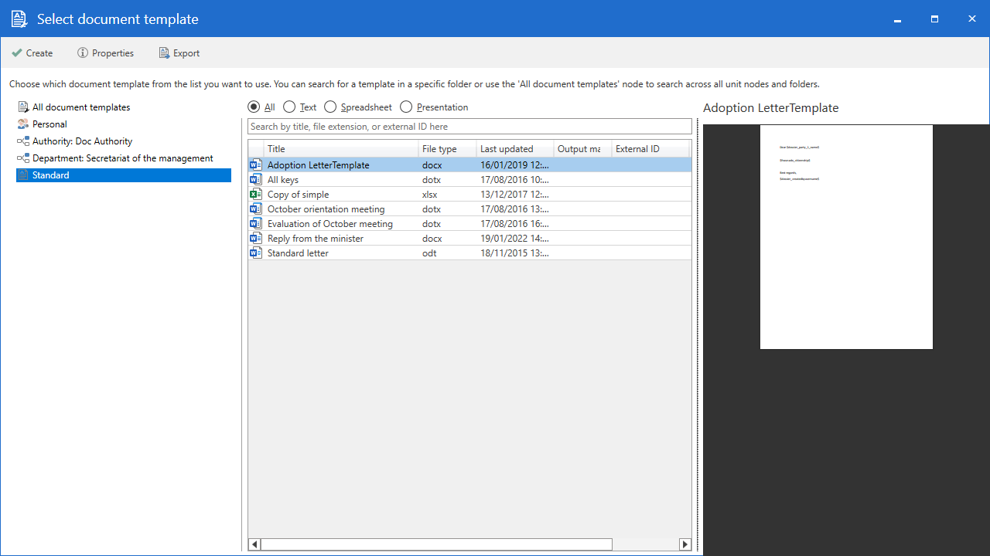Viewport: 990px width, 556px height.
Task: Click Word icon beside Standard letter
Action: click(256, 253)
